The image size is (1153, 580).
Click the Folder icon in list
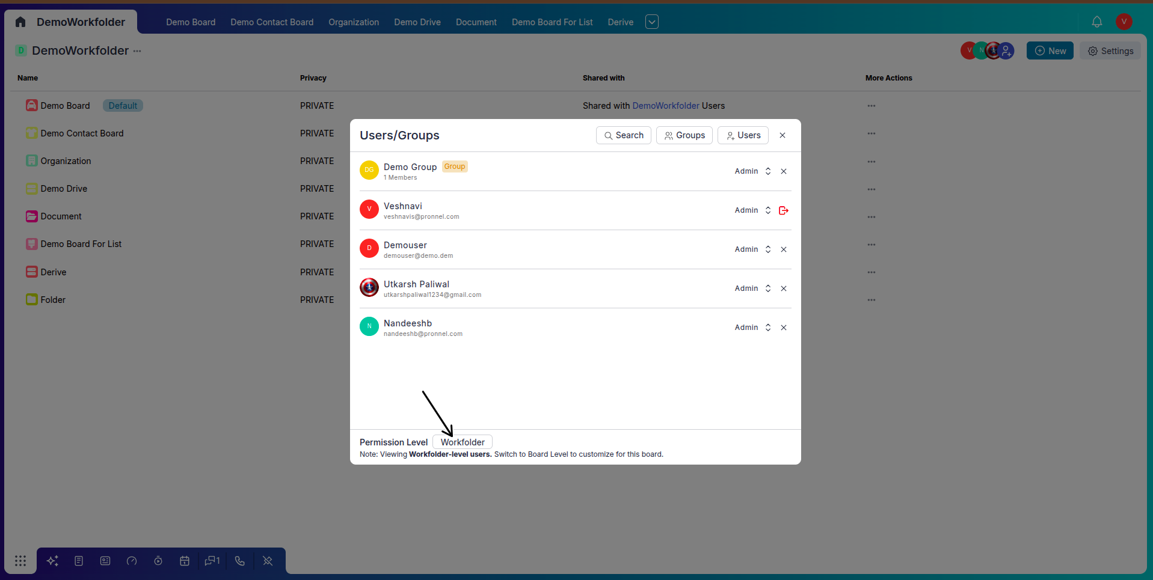coord(32,299)
